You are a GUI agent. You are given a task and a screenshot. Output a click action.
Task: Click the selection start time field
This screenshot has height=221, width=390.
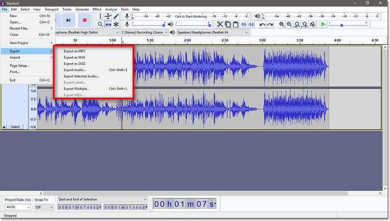coord(80,207)
